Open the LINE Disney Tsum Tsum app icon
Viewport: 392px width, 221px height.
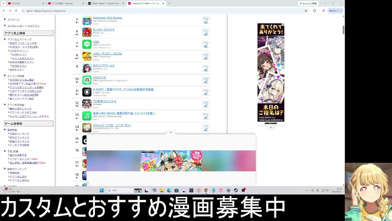(87, 56)
